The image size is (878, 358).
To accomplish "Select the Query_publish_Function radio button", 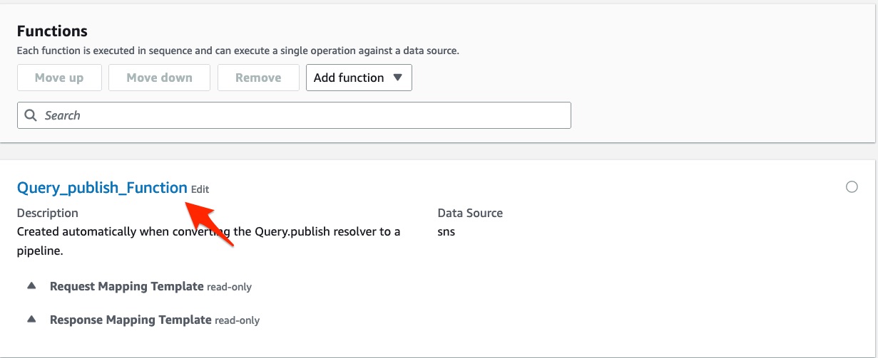I will tap(852, 187).
